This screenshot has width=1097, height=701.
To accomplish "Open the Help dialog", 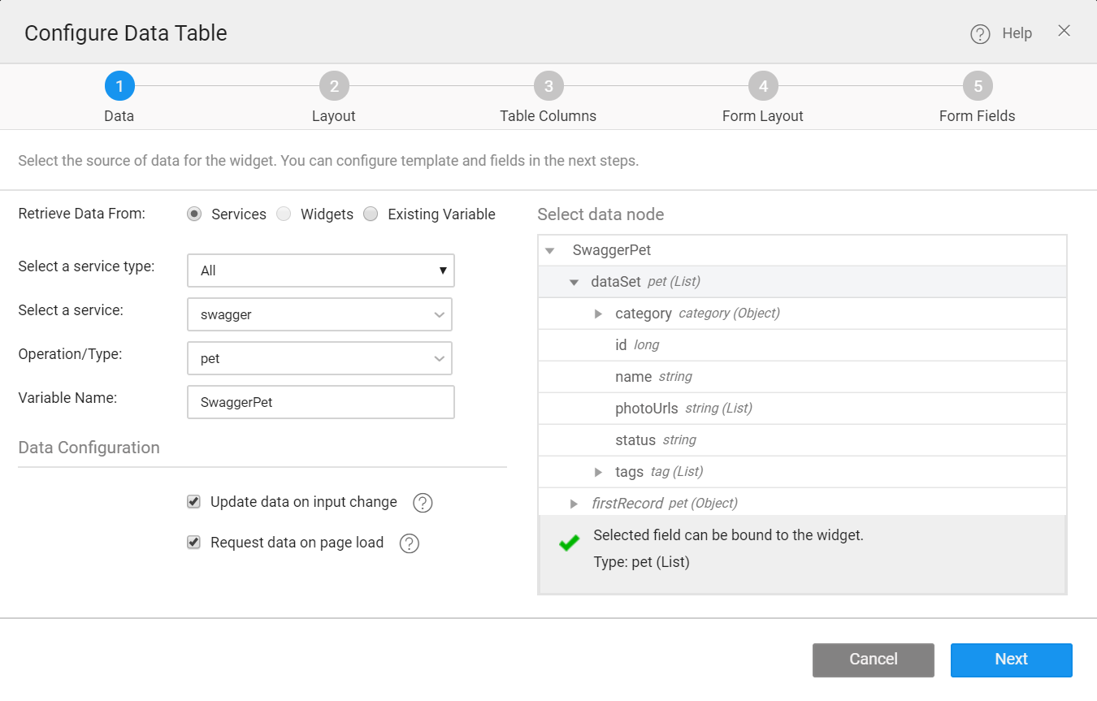I will [1001, 33].
